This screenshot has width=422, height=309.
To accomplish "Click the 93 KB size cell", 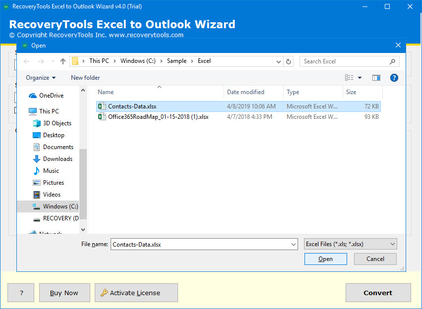I will 371,117.
